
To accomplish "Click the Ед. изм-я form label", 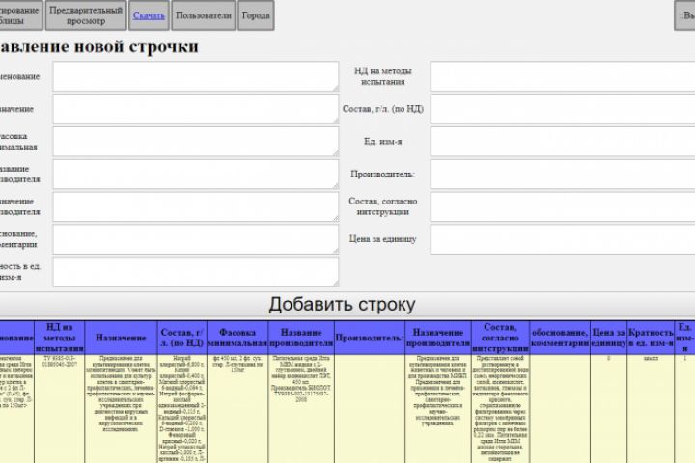I will [383, 142].
